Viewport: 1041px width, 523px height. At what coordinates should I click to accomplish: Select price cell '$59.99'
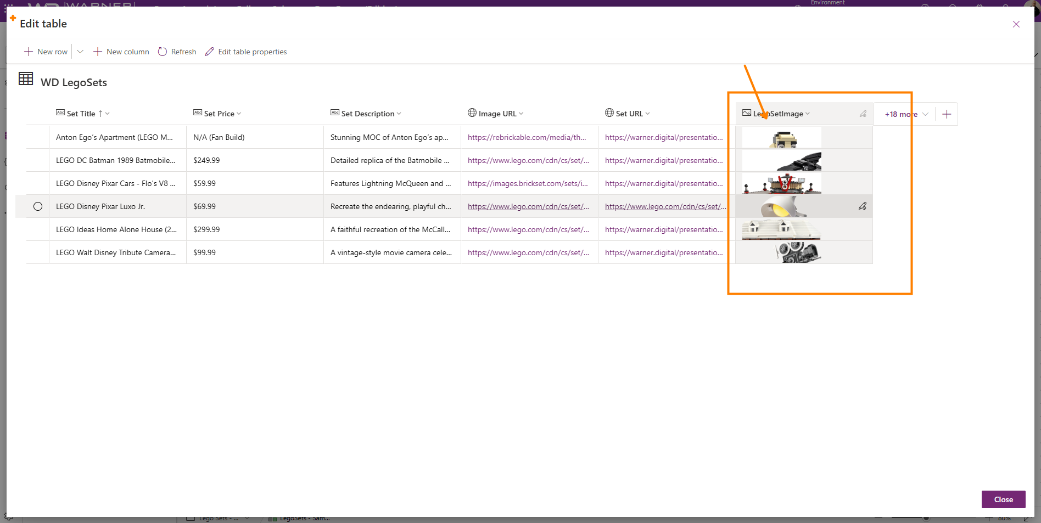tap(255, 183)
